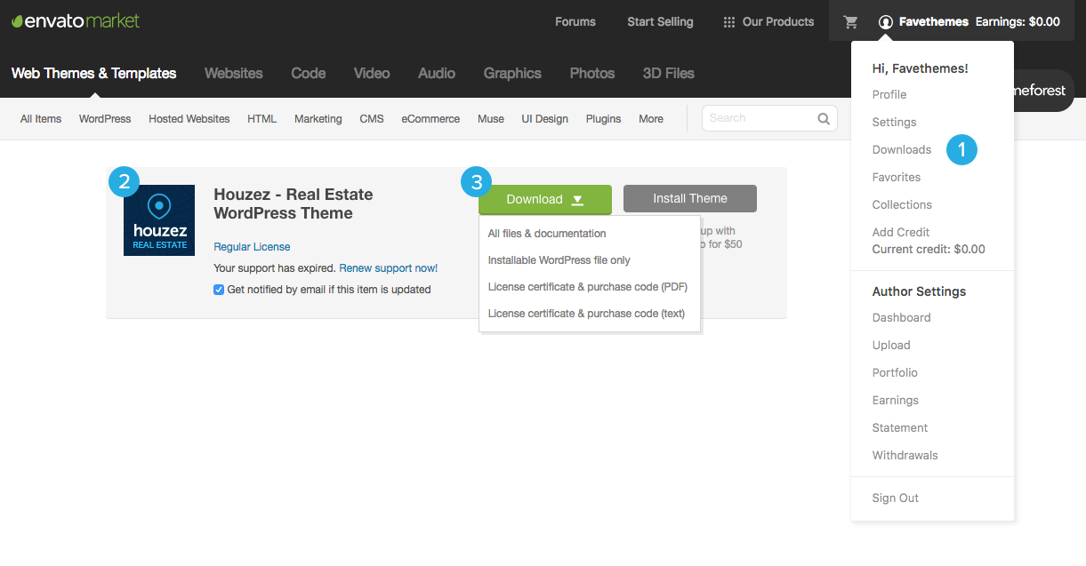Switch to the Code tab
The width and height of the screenshot is (1086, 566).
pyautogui.click(x=309, y=73)
